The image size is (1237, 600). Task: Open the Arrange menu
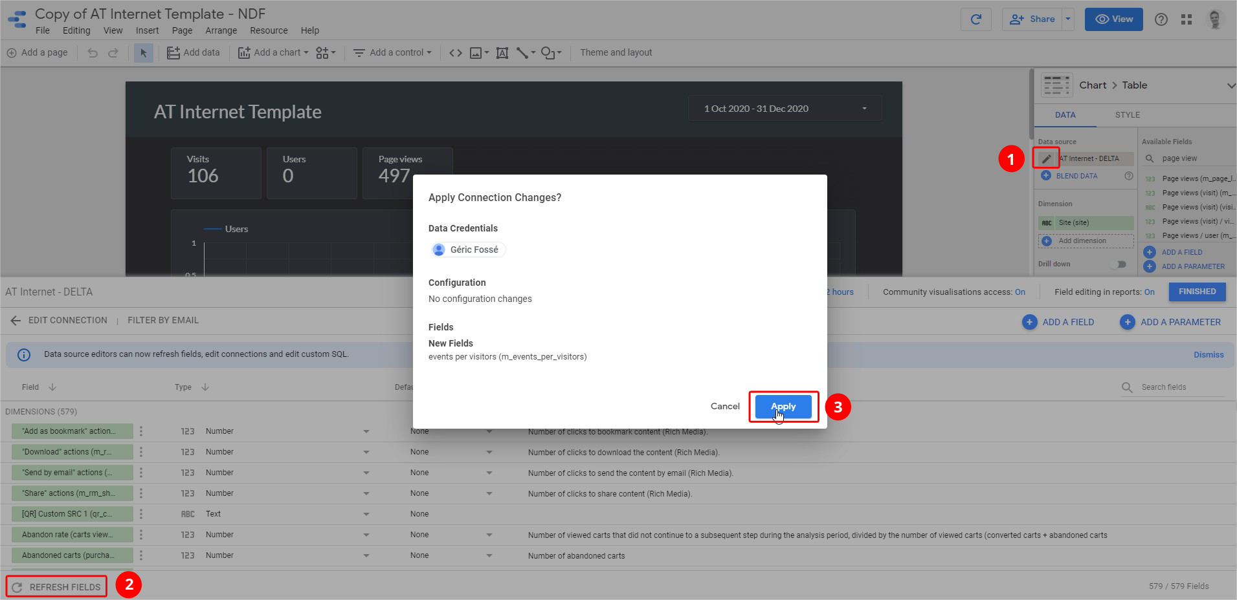pos(221,30)
